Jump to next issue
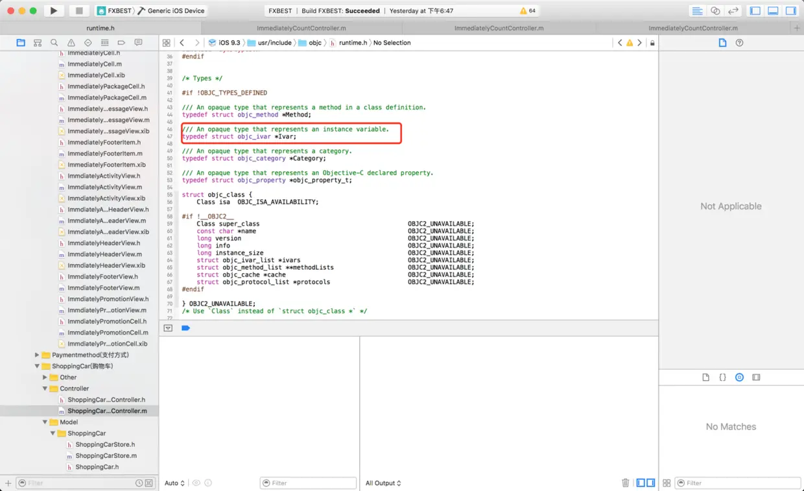 coord(639,43)
